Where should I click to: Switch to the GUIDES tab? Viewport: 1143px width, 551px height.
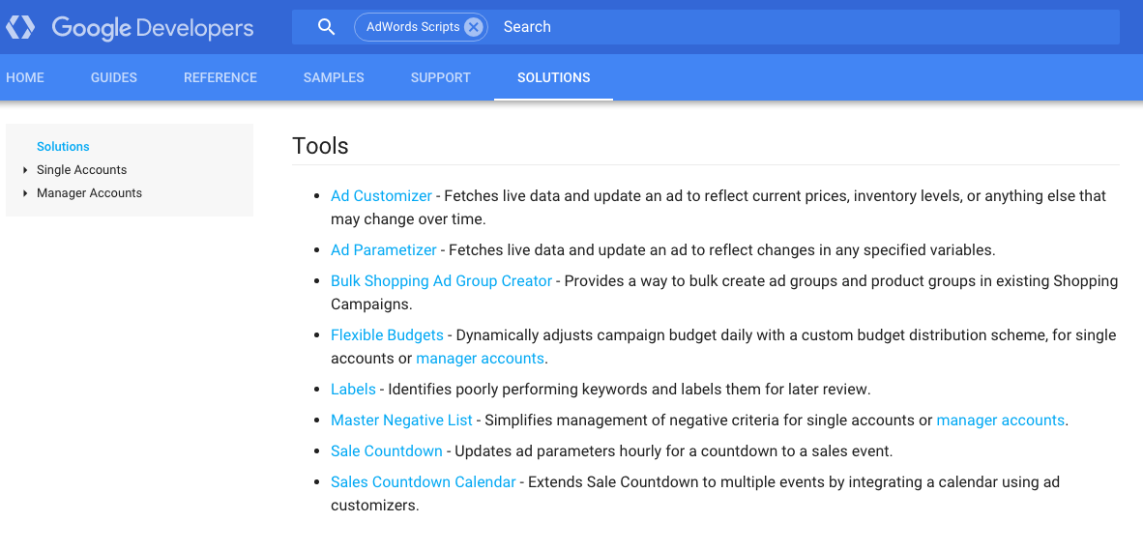click(x=114, y=77)
